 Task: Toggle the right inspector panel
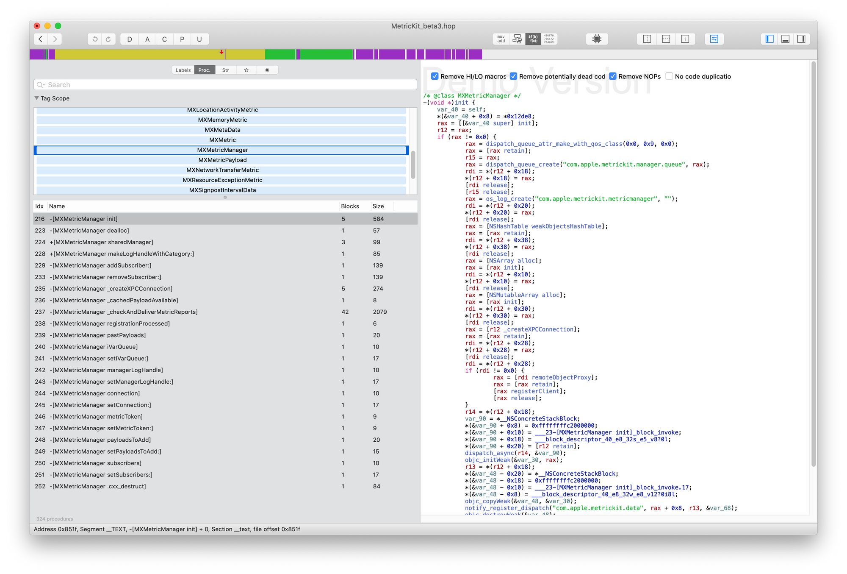[801, 39]
